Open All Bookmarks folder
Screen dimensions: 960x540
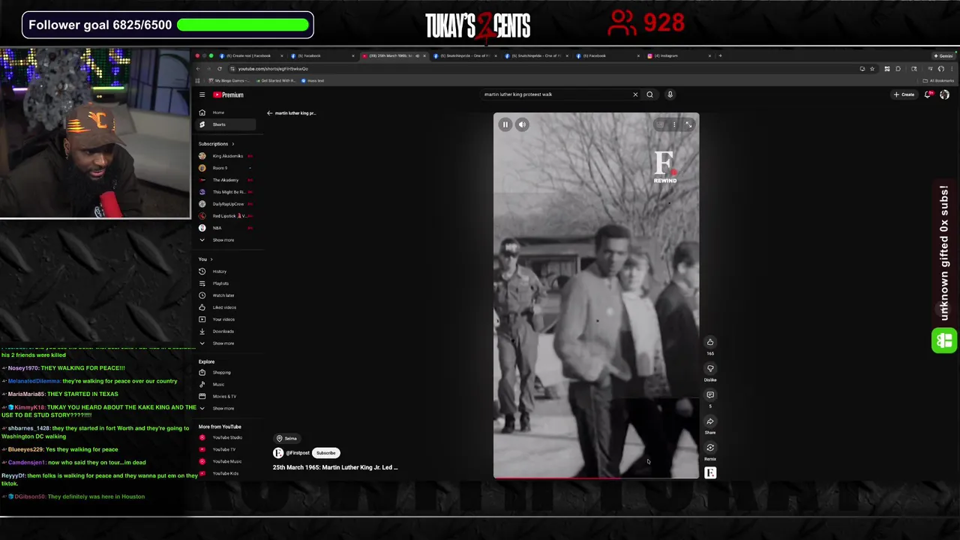click(x=939, y=80)
